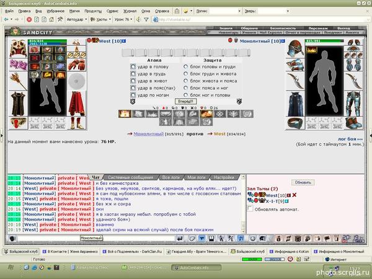The image size is (372, 279).
Task: Open the 'В Контакте | Женя Авраменко' browser tab
Action: [x=70, y=252]
